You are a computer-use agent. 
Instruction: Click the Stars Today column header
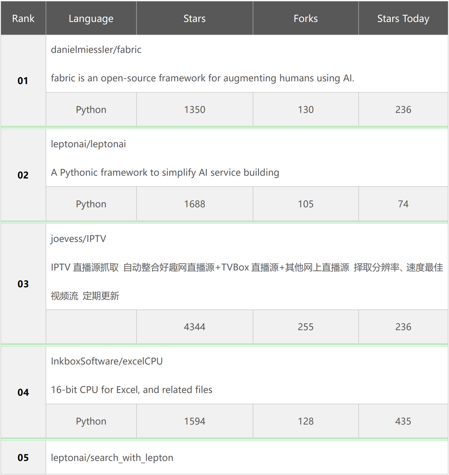[403, 19]
